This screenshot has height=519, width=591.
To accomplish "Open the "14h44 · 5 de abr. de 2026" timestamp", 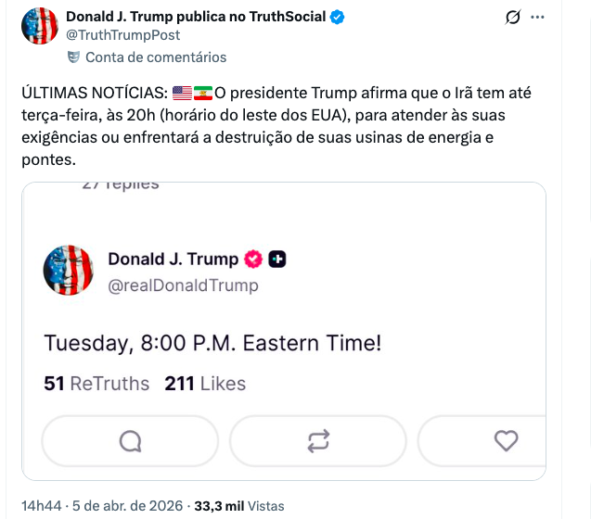I will tap(101, 506).
